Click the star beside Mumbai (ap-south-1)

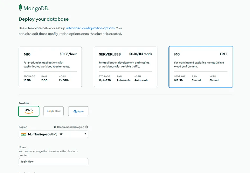coord(61,134)
